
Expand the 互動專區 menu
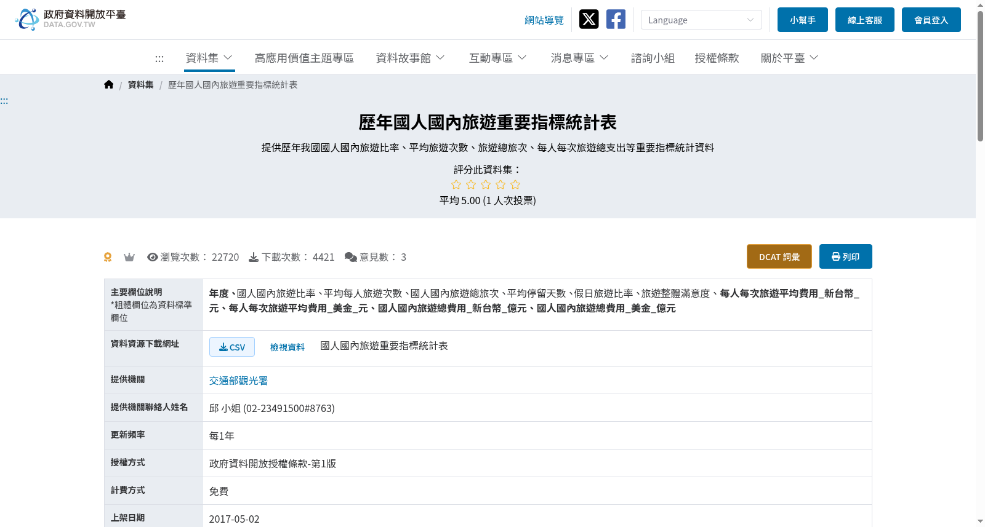497,58
